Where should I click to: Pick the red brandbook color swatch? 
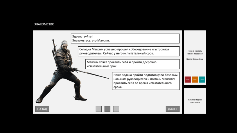pos(188,79)
